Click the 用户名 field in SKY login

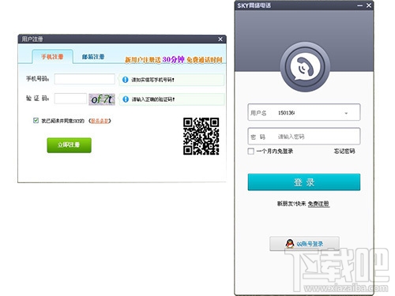click(x=304, y=112)
